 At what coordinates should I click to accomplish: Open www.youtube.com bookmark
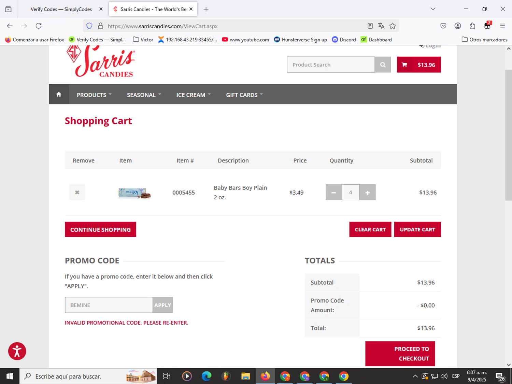(245, 40)
